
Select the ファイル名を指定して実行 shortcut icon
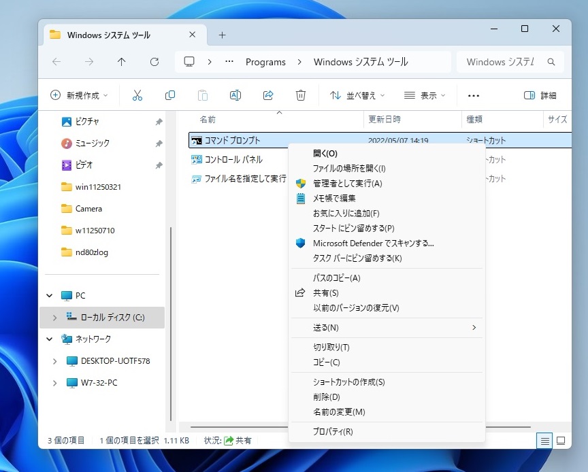point(197,179)
